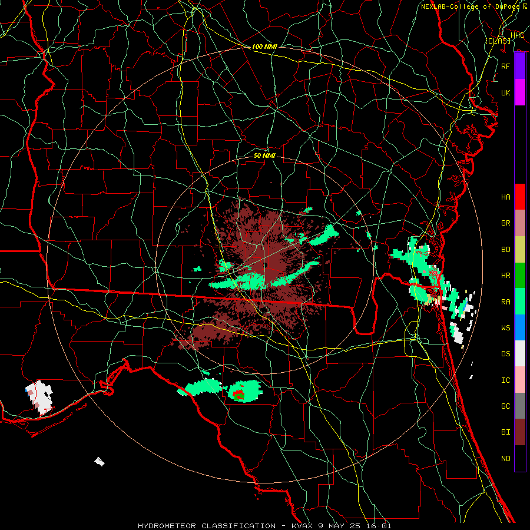Click the "WS" legend label
Screen dimensions: 530x530
point(505,328)
